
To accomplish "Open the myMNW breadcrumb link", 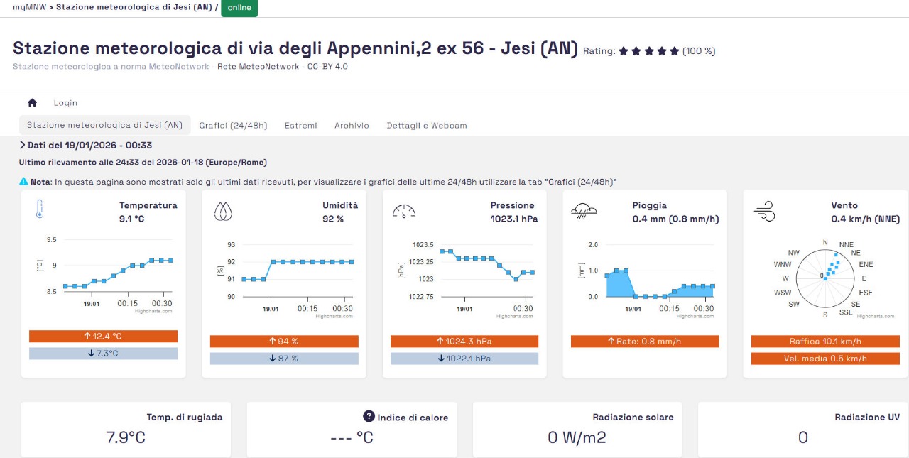I will [x=28, y=7].
